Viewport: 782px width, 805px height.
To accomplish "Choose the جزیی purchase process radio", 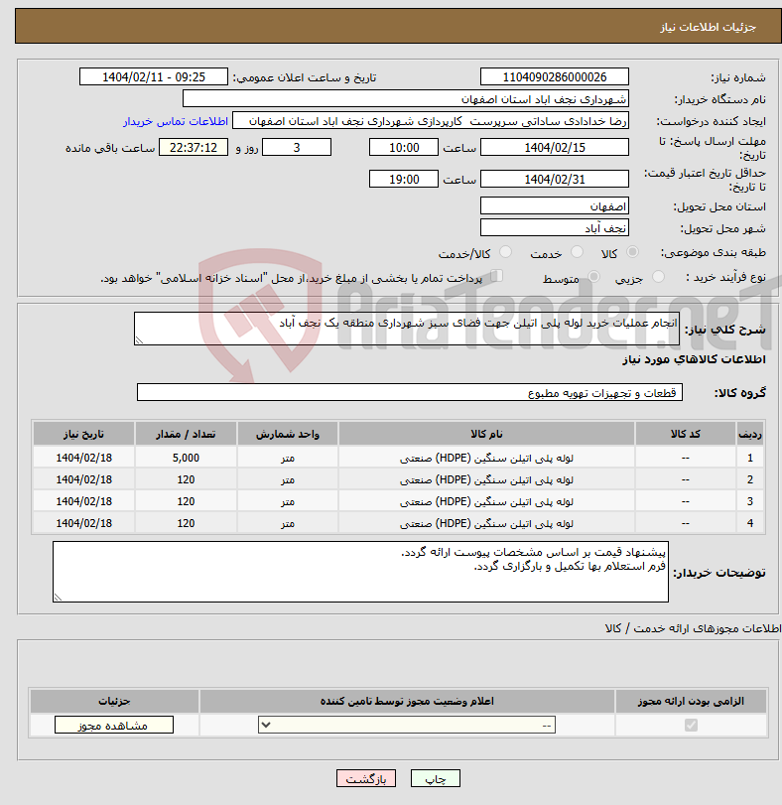I will pyautogui.click(x=658, y=277).
